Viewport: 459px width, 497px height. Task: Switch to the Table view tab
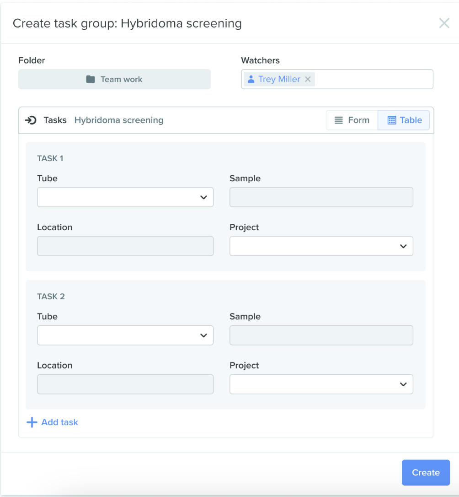click(404, 120)
